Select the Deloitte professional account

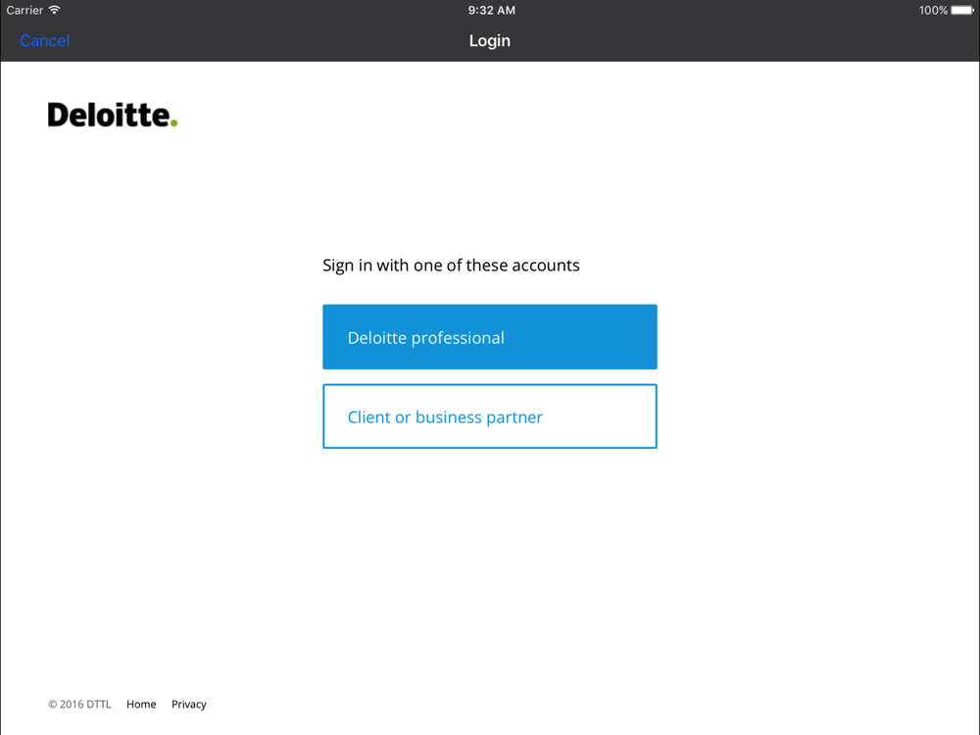click(489, 337)
